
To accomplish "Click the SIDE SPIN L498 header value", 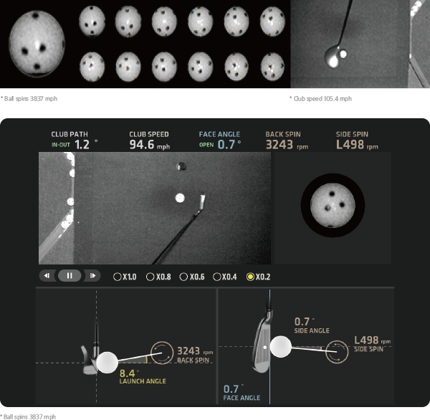I will pyautogui.click(x=357, y=145).
